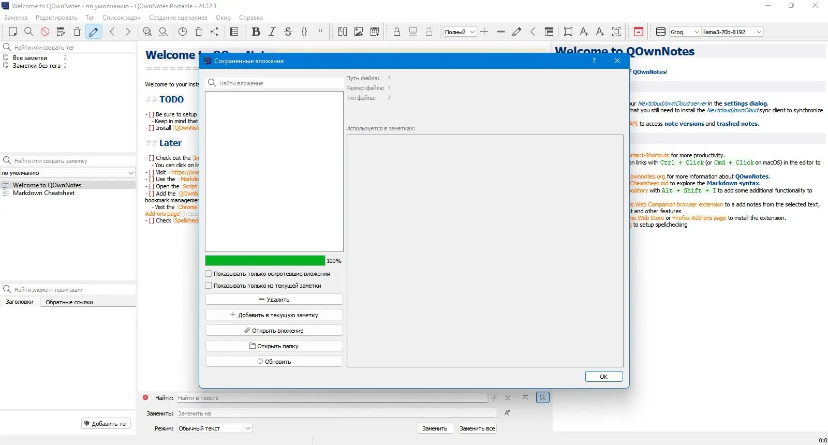Apply italic formatting in toolbar
This screenshot has height=445, width=828.
pos(272,32)
